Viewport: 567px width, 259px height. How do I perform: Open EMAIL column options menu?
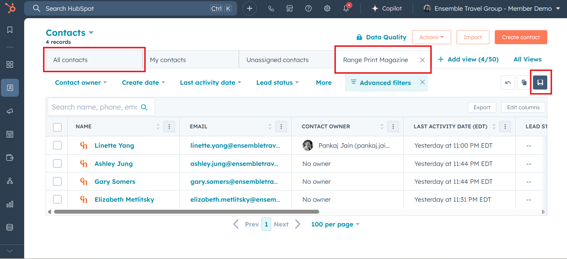(x=281, y=127)
